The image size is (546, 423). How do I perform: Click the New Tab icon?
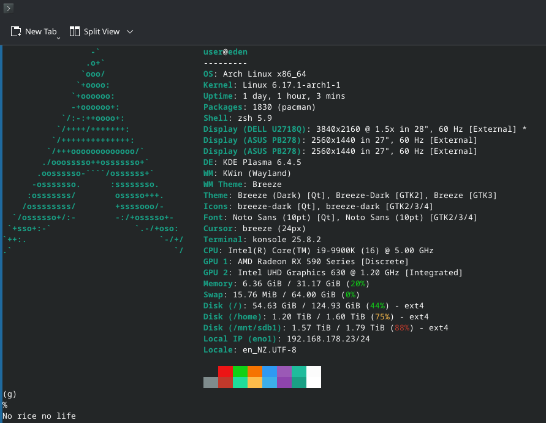(x=16, y=31)
